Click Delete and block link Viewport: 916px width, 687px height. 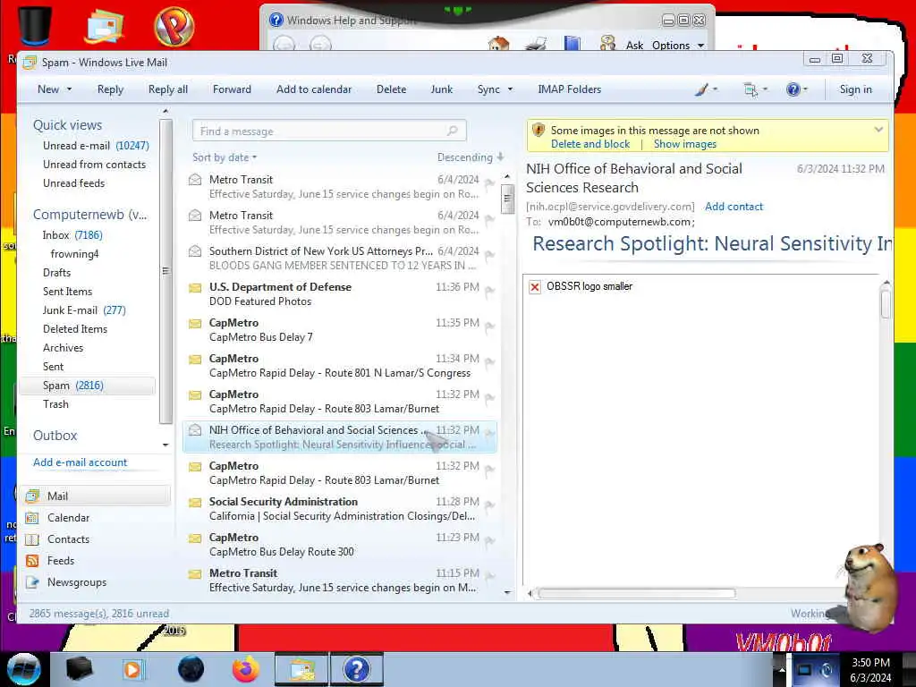(x=590, y=144)
